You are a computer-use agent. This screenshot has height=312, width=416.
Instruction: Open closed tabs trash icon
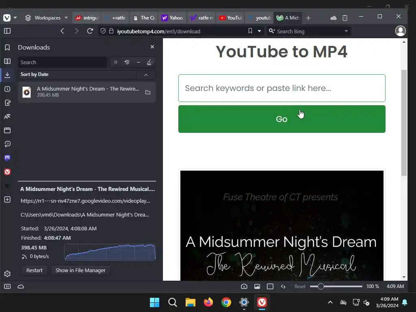click(x=344, y=18)
